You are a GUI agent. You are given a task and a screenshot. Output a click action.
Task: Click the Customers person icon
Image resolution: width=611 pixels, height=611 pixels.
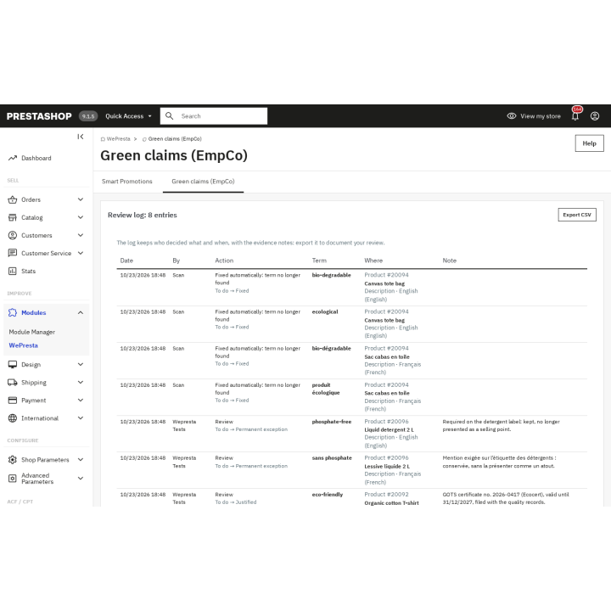pos(13,235)
